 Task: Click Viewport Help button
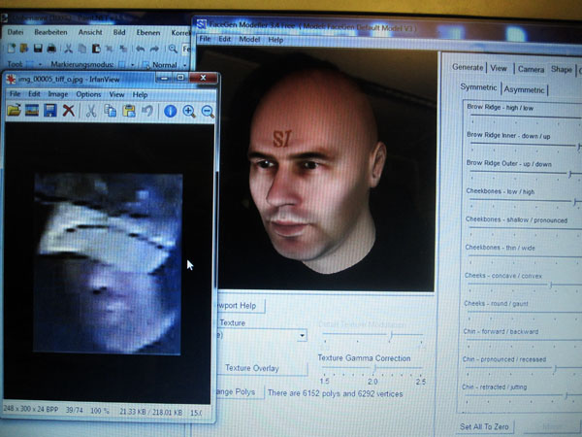coord(241,306)
